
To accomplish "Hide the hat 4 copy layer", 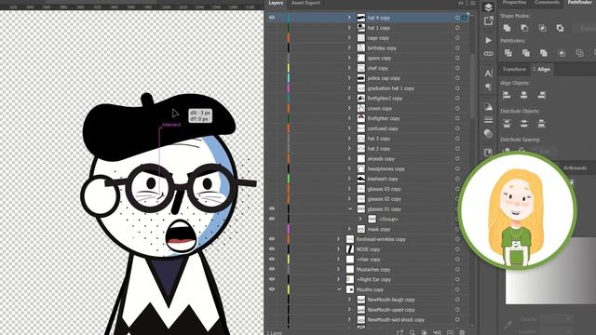I will [x=272, y=18].
